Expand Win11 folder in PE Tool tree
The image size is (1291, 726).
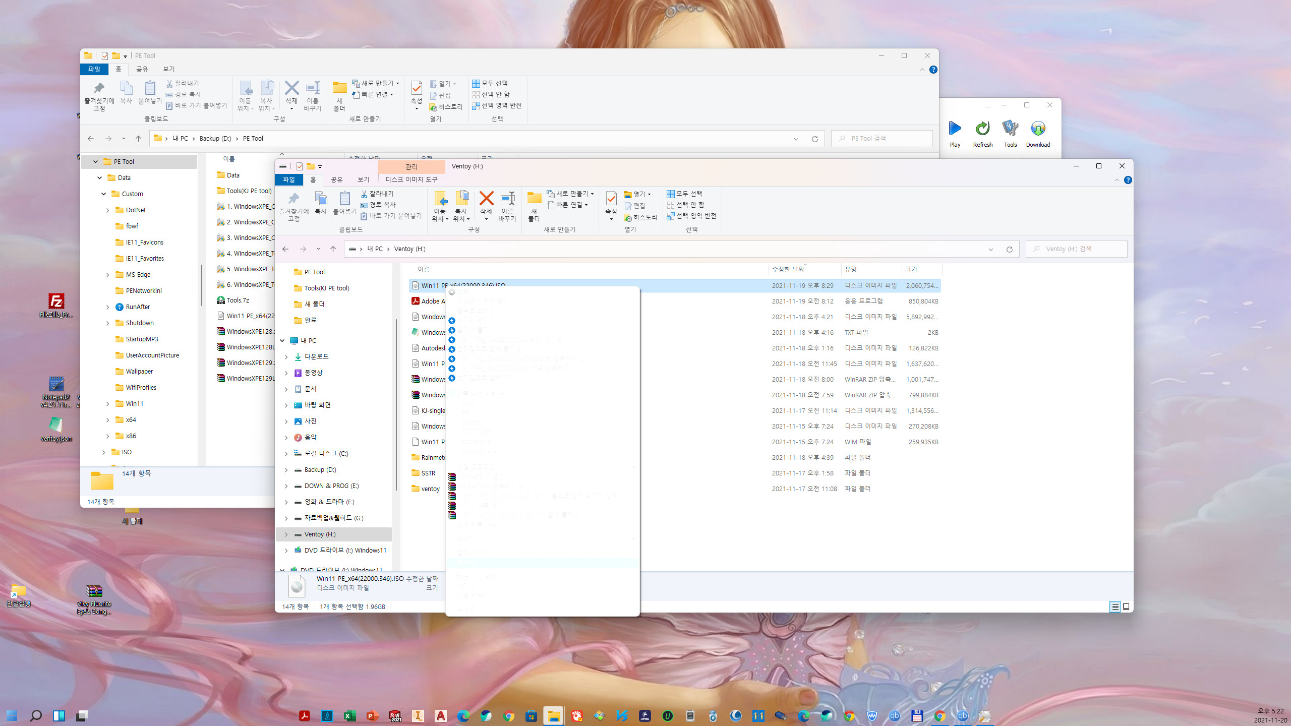click(x=107, y=404)
